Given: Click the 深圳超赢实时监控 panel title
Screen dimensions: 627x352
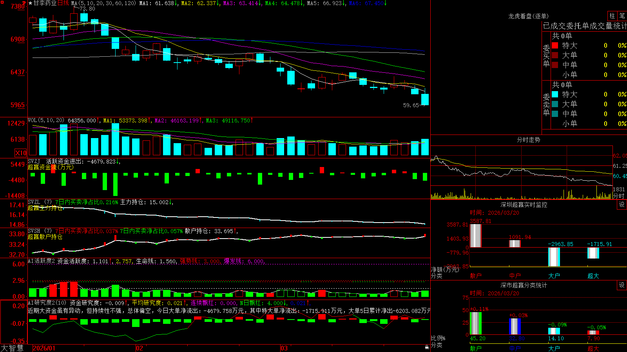Looking at the screenshot, I should coord(524,205).
